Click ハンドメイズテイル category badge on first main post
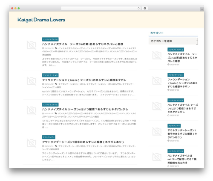The width and height of the screenshot is (213, 181). [x=50, y=39]
